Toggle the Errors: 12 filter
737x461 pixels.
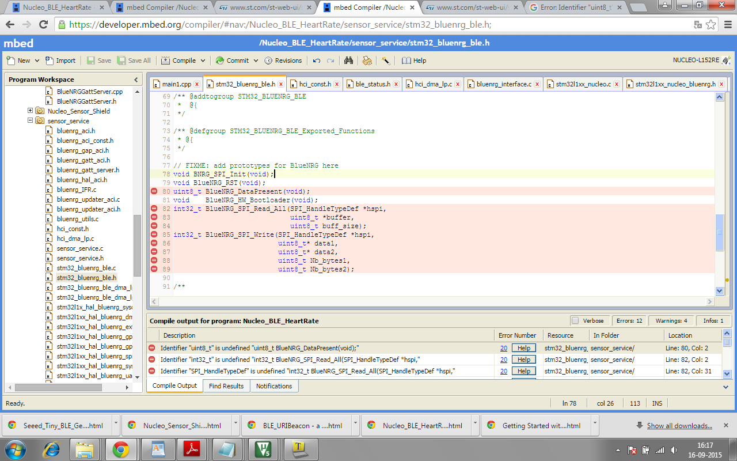(629, 321)
